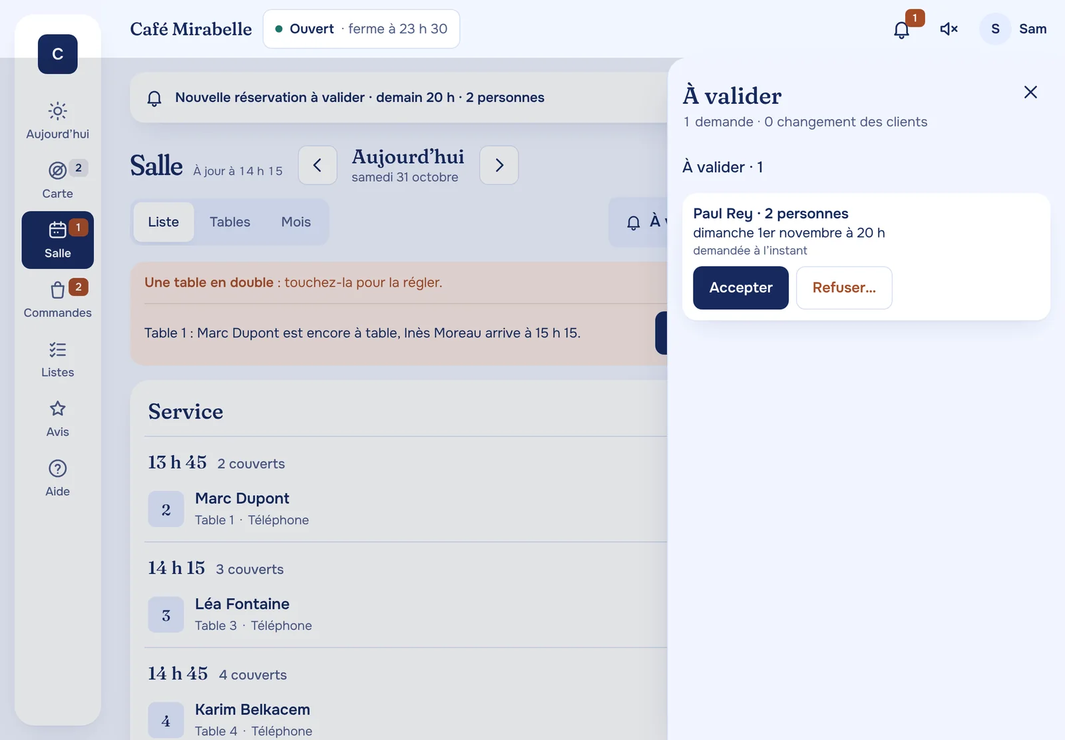Click the cover count 3 badge for Léa Fontaine

point(166,615)
